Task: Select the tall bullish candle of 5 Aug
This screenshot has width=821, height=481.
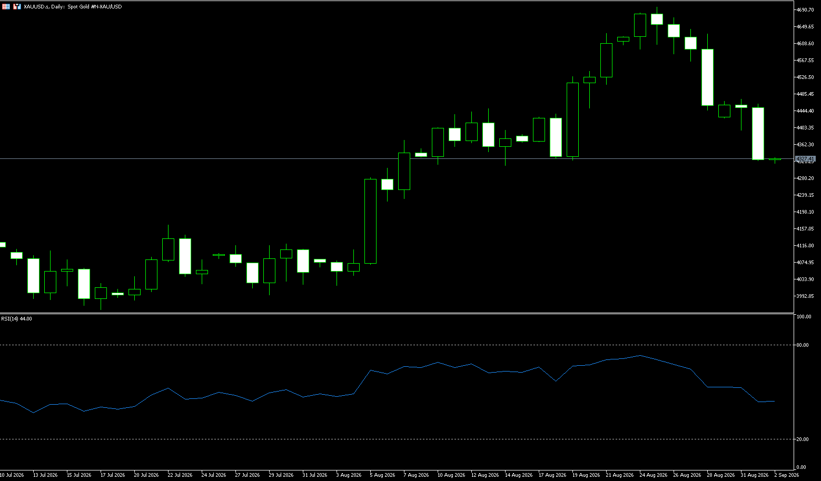Action: click(x=370, y=221)
